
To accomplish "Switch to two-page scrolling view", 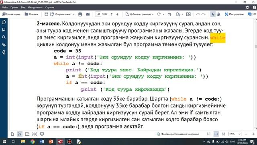I will point(35,134).
